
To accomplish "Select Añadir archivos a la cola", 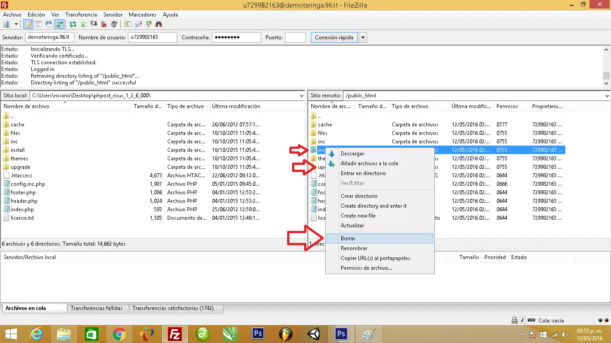I will point(380,163).
